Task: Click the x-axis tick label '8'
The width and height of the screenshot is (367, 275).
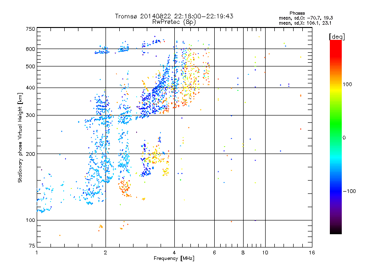Action: pyautogui.click(x=243, y=253)
